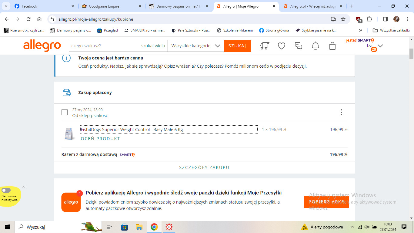Bookmark page with the star icon
This screenshot has width=414, height=233.
343,19
